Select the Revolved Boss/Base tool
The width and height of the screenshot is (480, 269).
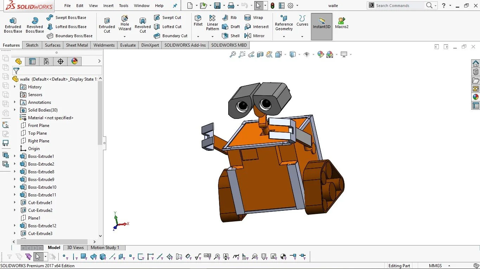(x=35, y=25)
